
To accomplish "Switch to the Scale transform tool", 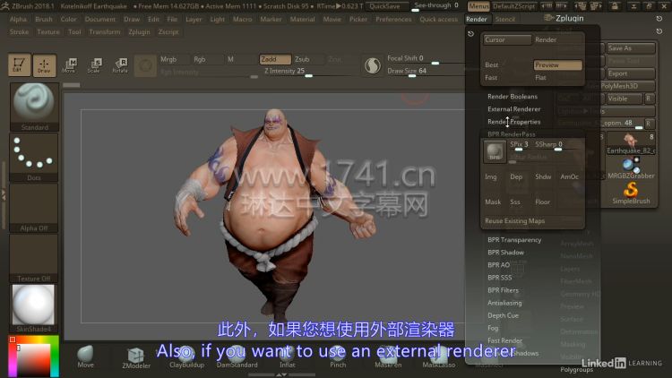I will tap(94, 65).
